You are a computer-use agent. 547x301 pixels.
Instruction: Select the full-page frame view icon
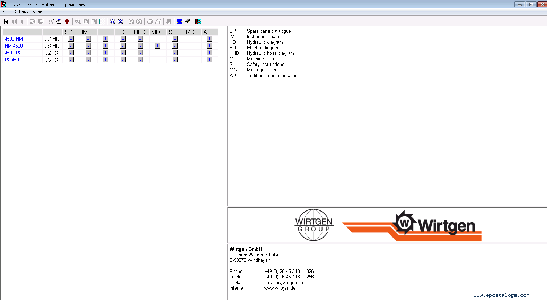(x=102, y=21)
